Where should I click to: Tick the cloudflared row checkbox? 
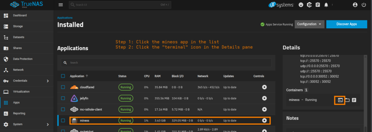(63, 87)
